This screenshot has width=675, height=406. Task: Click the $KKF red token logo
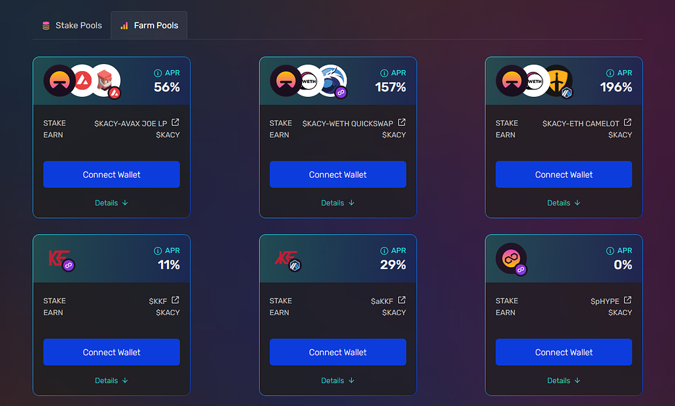59,258
